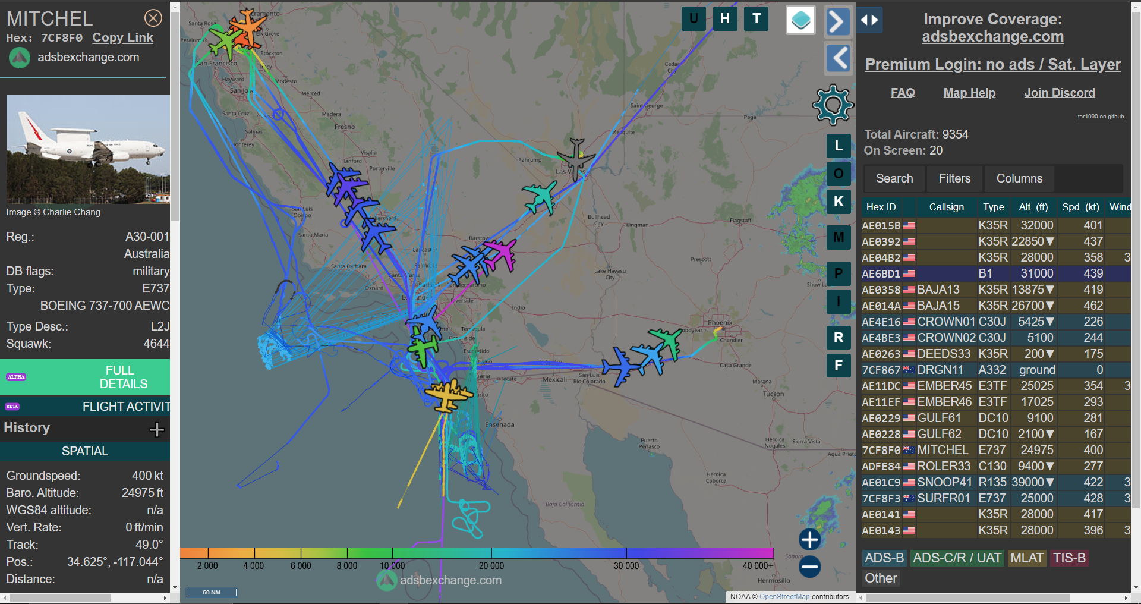The image size is (1141, 604).
Task: Sort table by Type column
Action: click(993, 207)
